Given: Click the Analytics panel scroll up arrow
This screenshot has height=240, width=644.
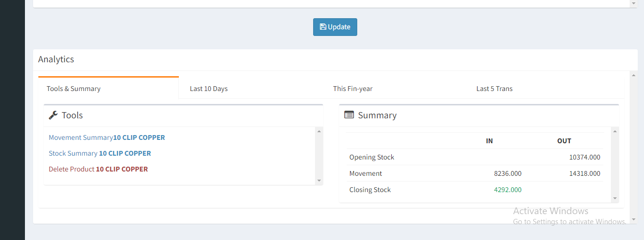Looking at the screenshot, I should (x=634, y=75).
